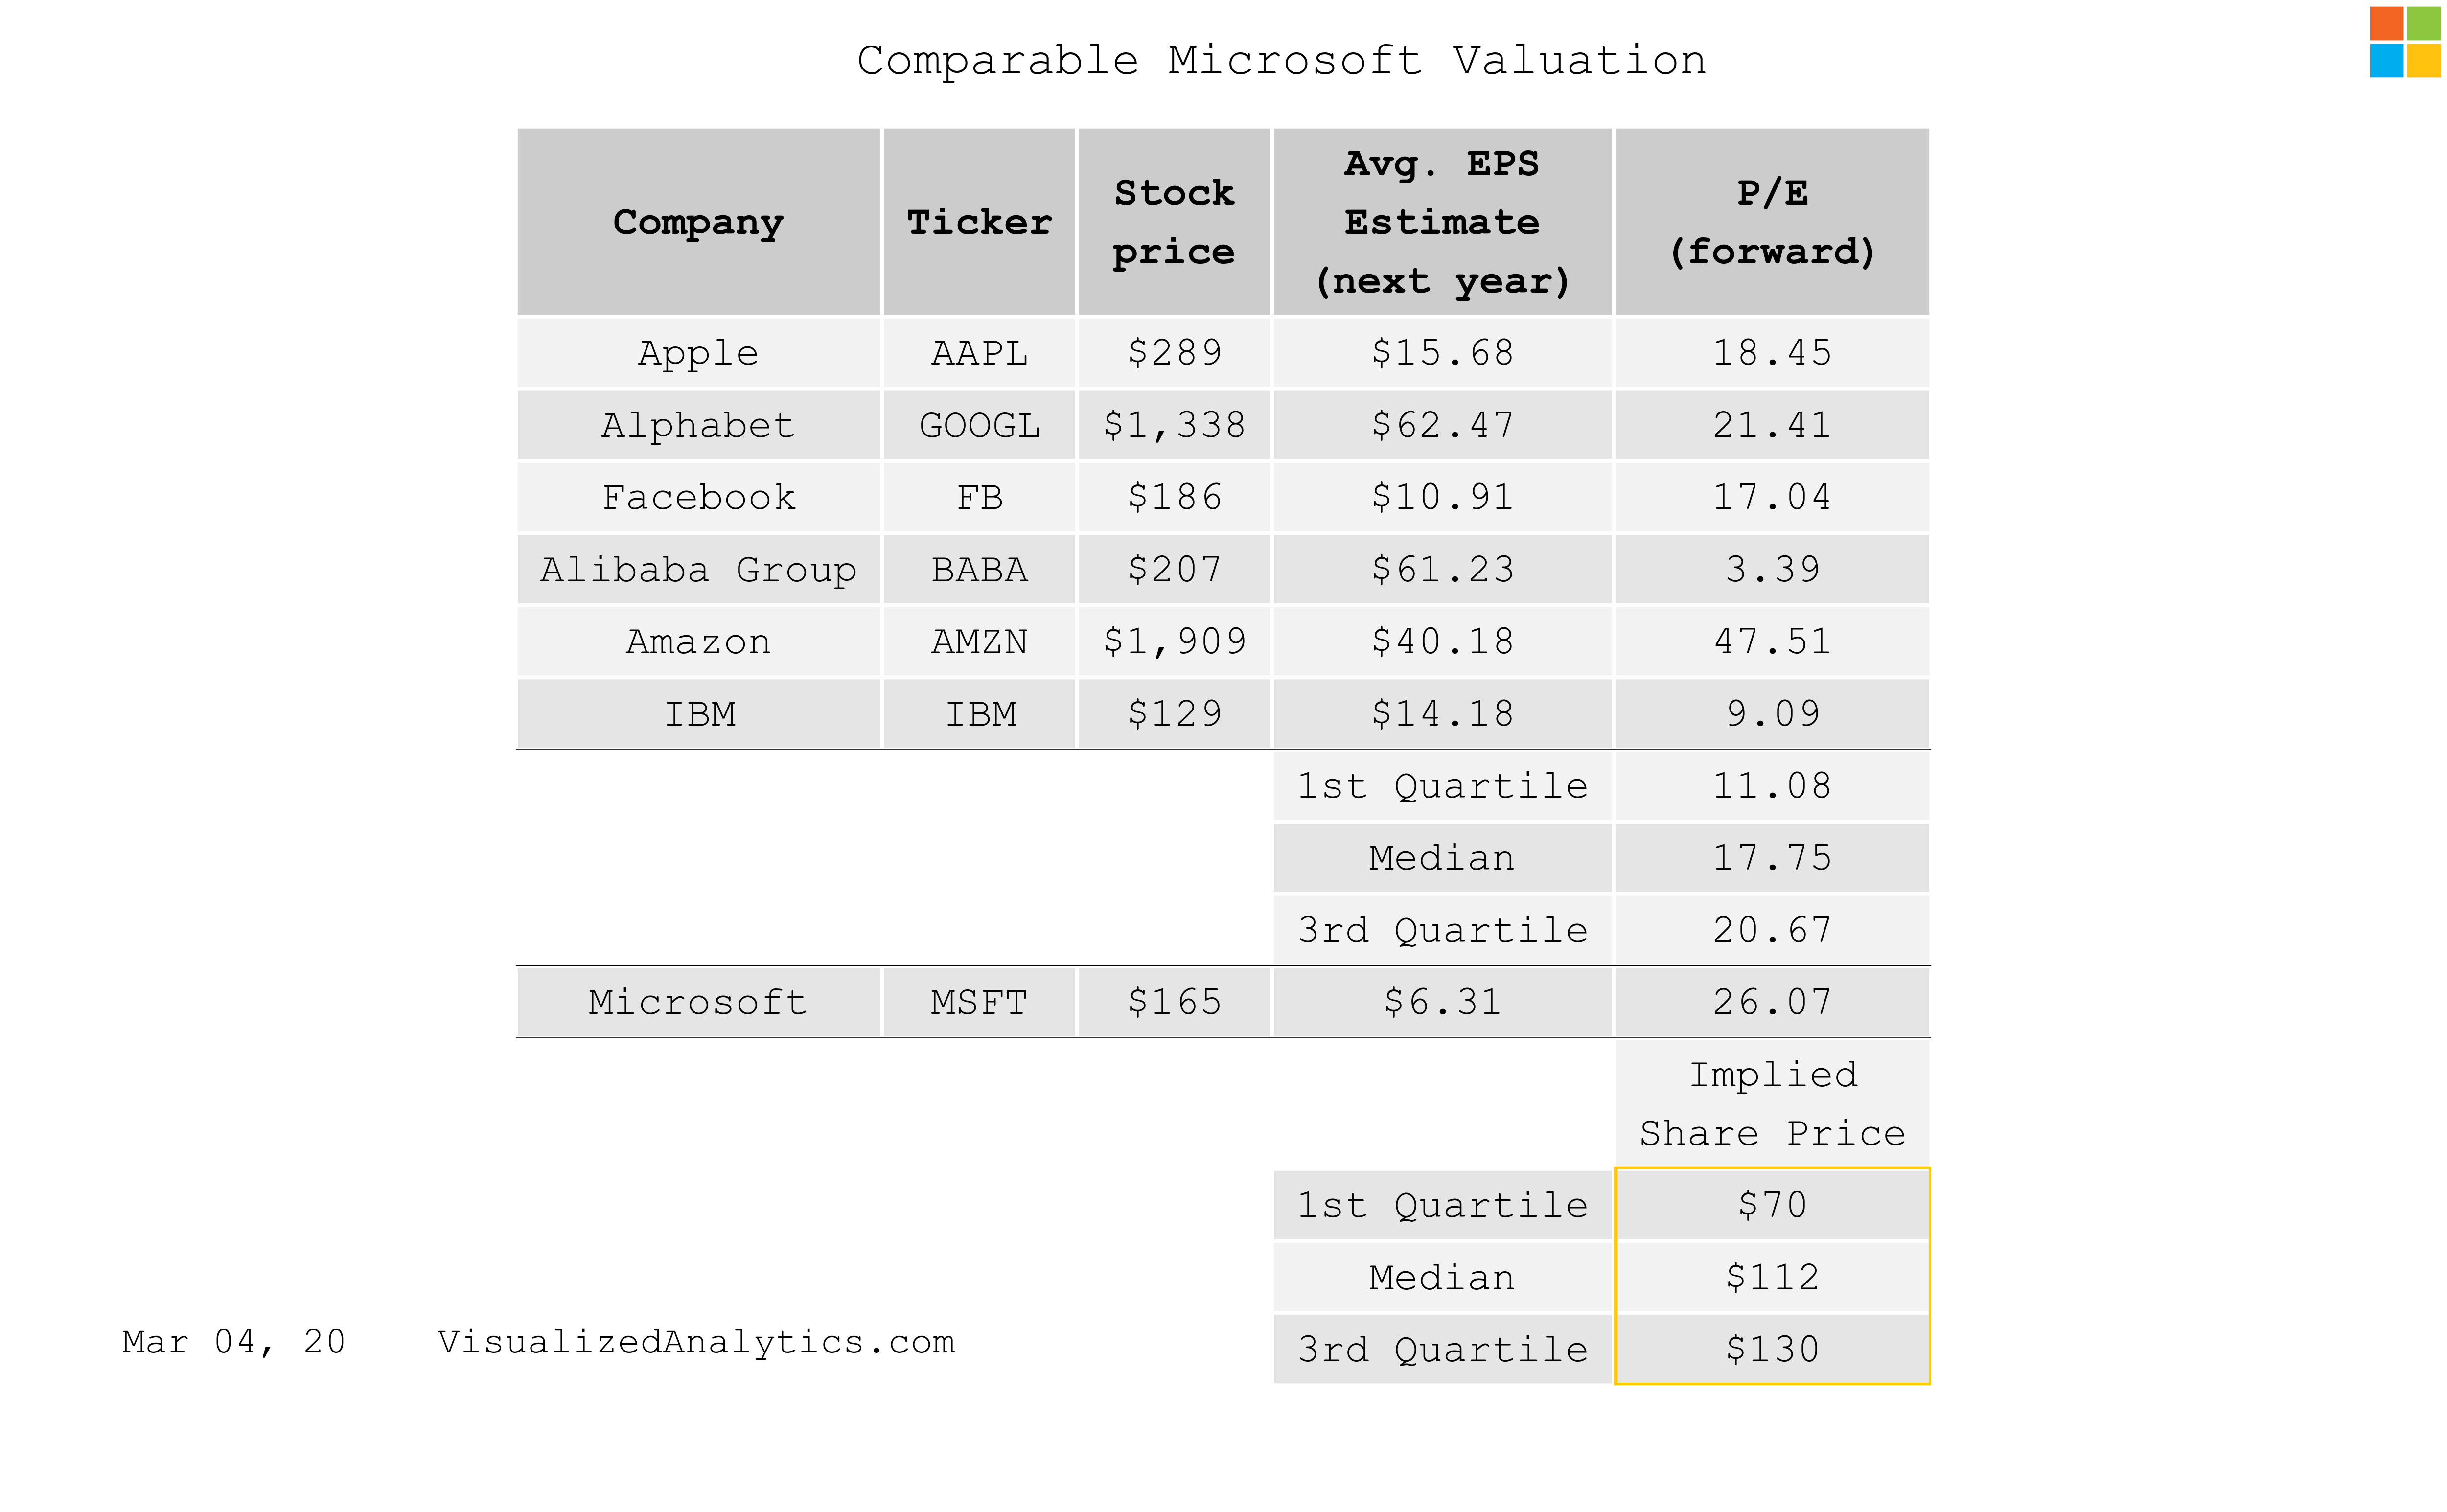
Task: Open the VisualizedAnalytics.com link
Action: click(696, 1342)
